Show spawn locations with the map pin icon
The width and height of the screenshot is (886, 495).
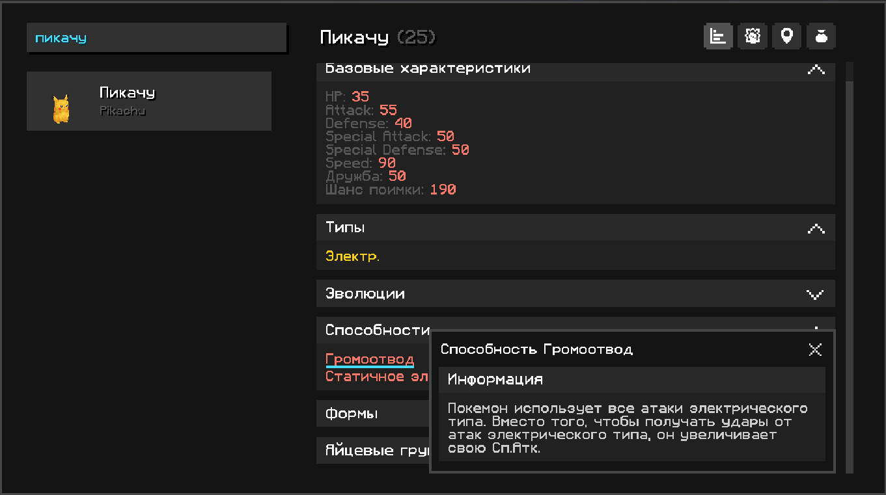click(x=786, y=36)
